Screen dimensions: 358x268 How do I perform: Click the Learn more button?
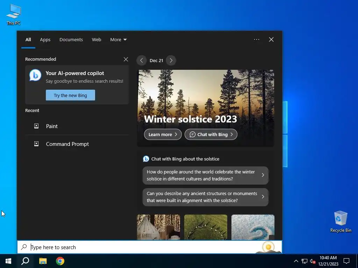[163, 134]
